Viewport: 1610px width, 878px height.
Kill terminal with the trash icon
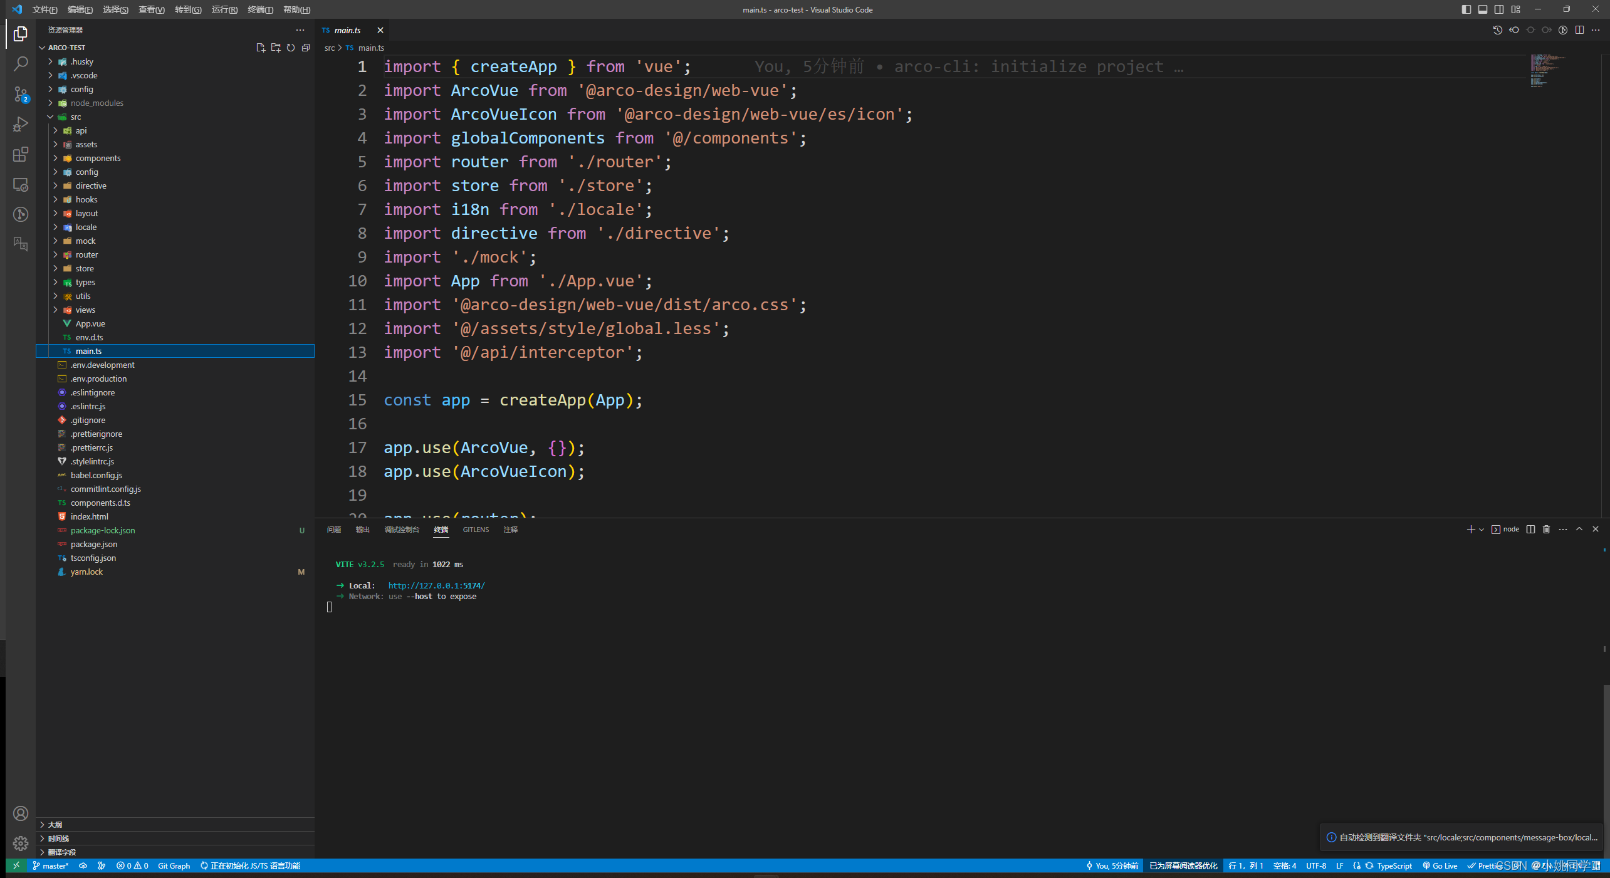(1546, 530)
